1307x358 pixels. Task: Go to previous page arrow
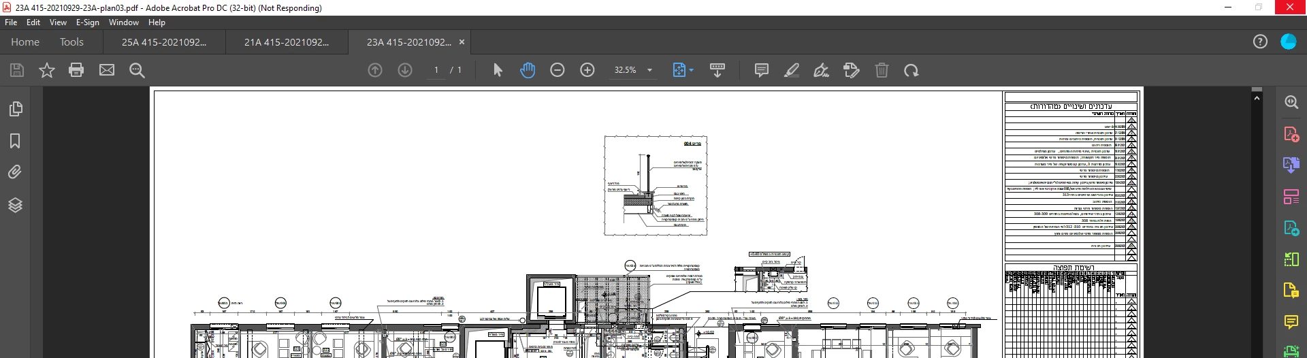point(375,70)
